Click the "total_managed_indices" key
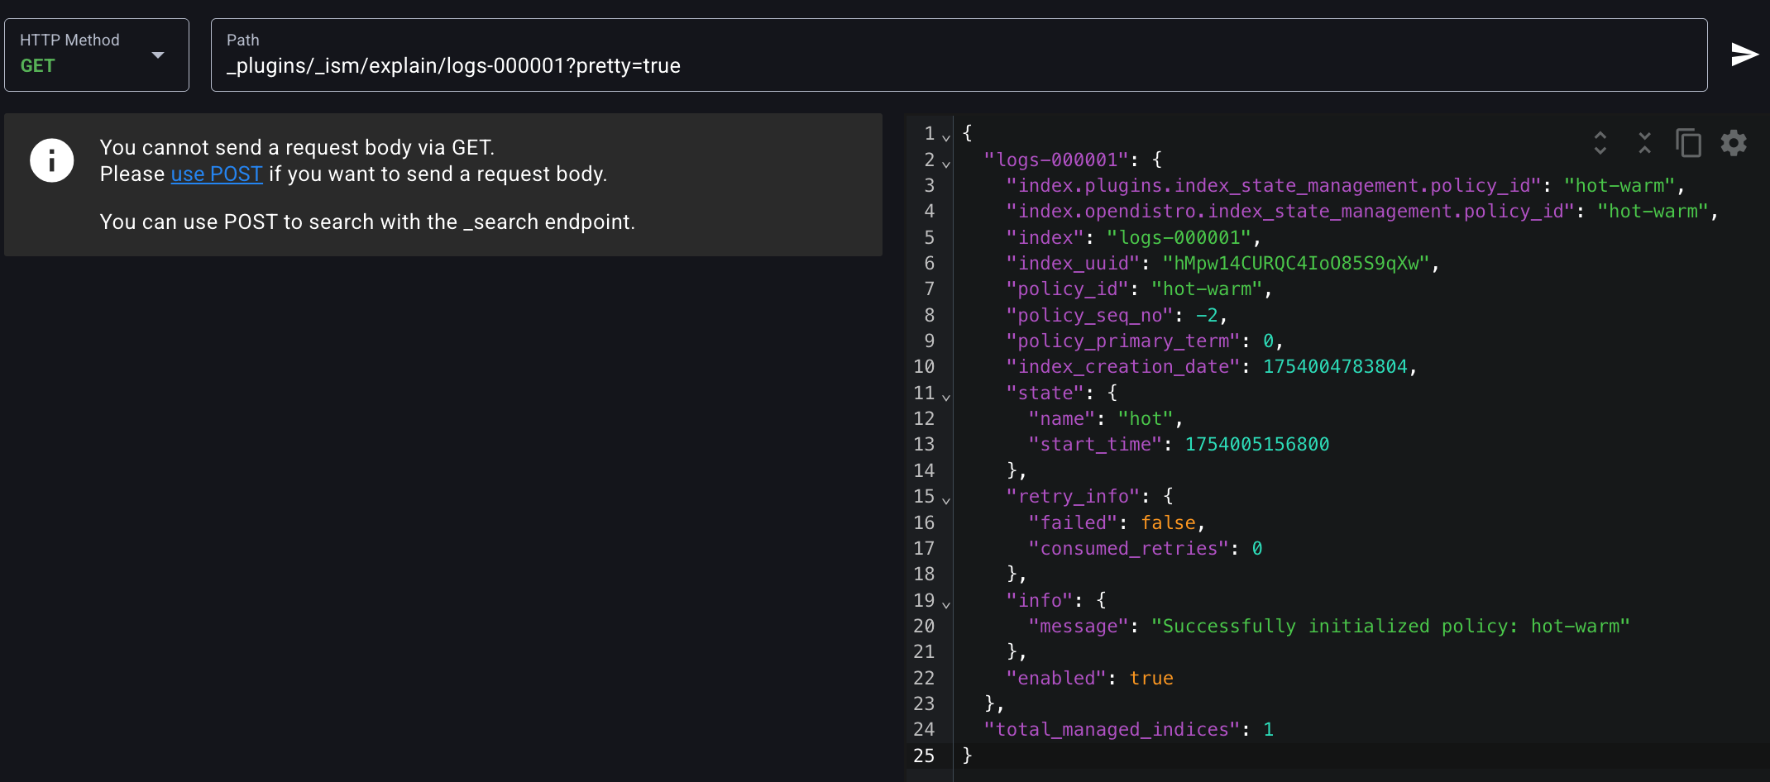 1112,730
